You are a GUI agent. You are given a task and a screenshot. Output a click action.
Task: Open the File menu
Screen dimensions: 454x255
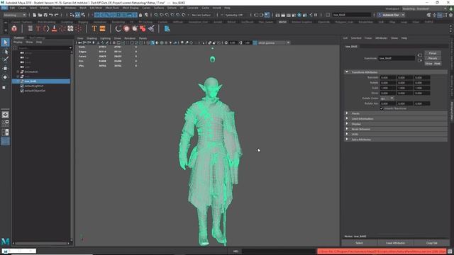[x=4, y=8]
